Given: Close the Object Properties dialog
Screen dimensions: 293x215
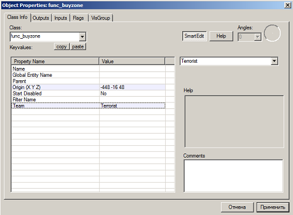Looking at the screenshot, I should pyautogui.click(x=288, y=5).
